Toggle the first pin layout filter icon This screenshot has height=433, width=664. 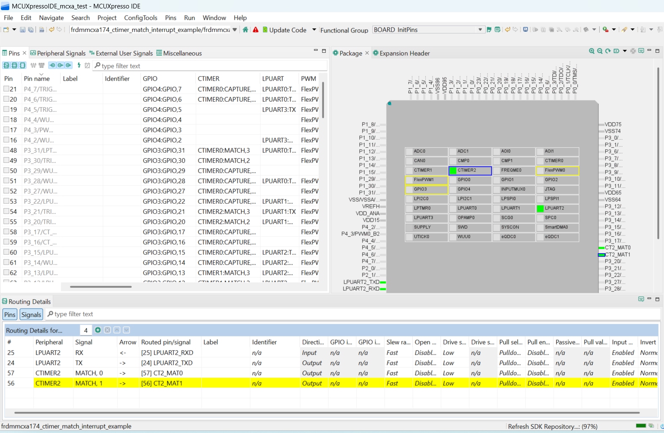(x=6, y=65)
